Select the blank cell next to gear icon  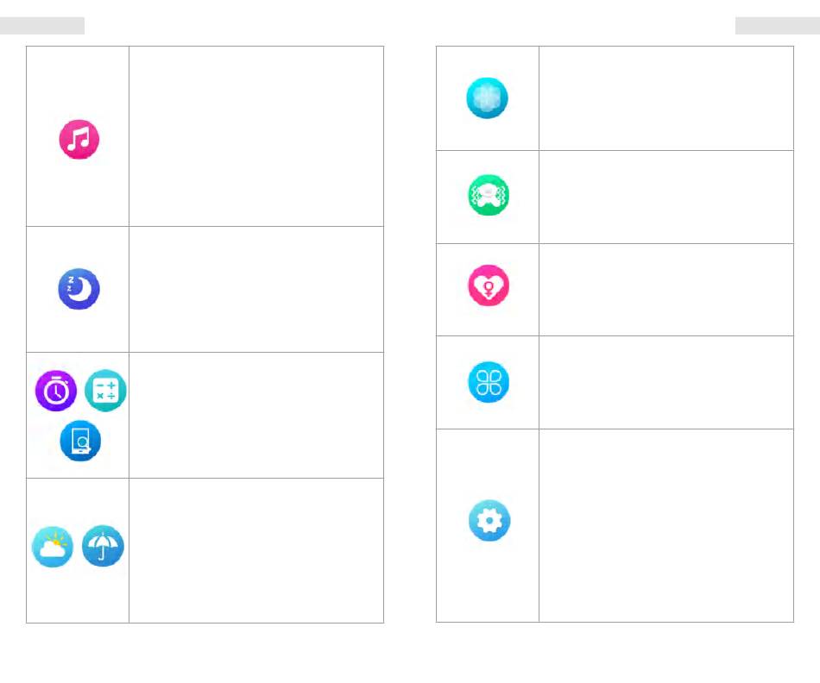pos(666,526)
